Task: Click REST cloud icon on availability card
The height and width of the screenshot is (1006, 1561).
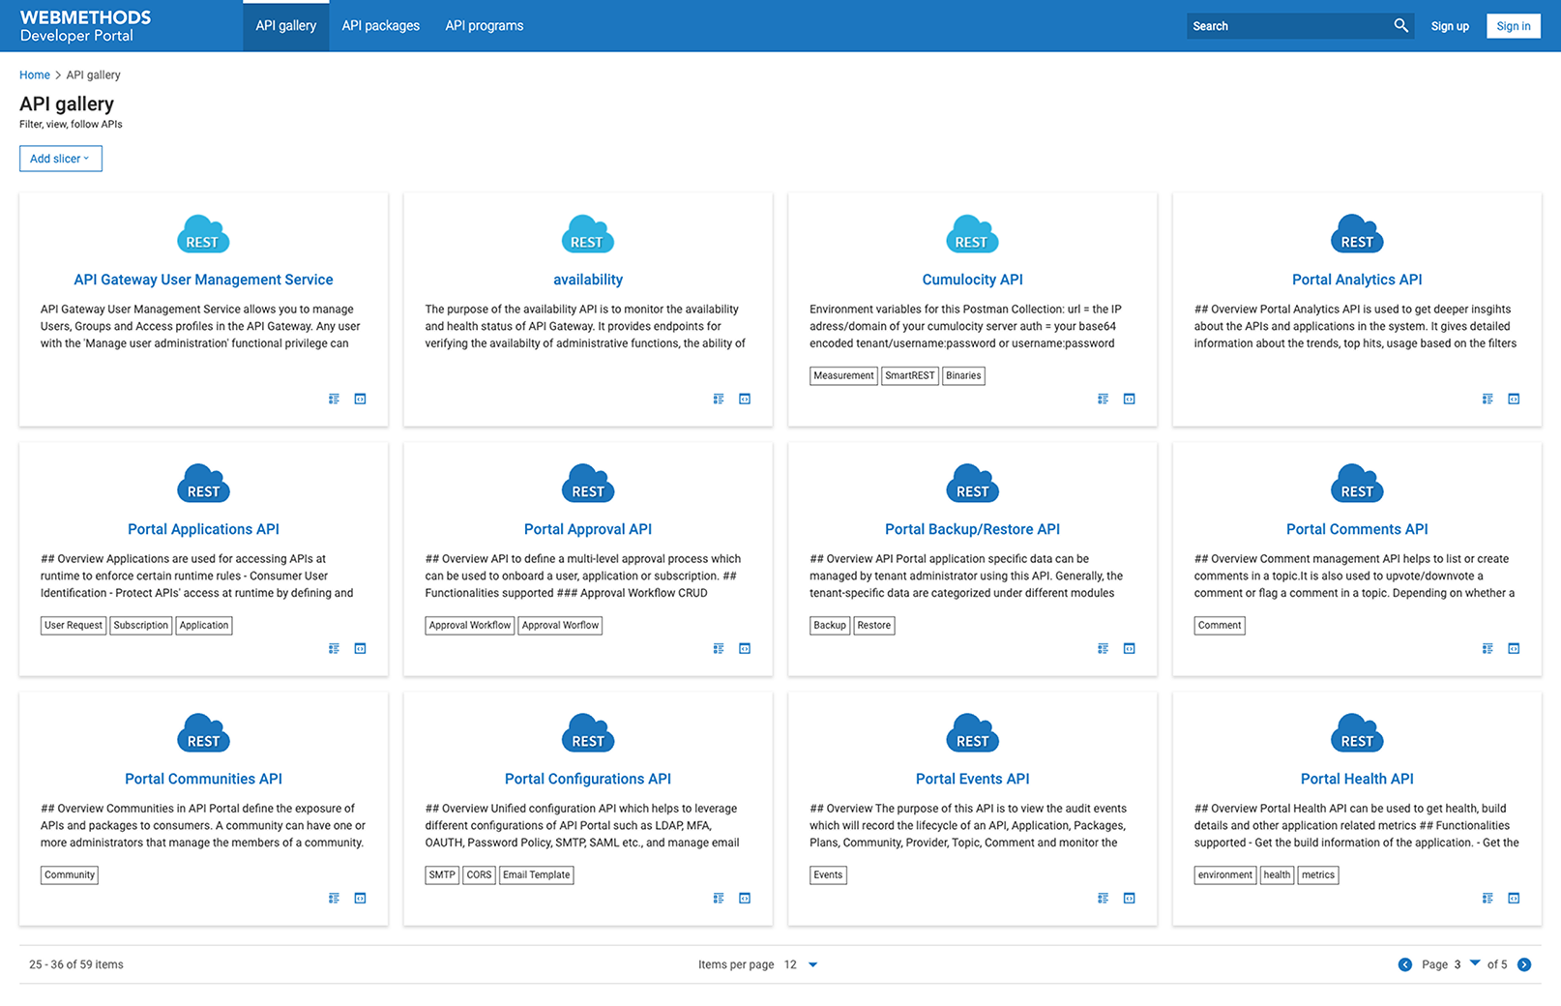Action: [x=588, y=234]
